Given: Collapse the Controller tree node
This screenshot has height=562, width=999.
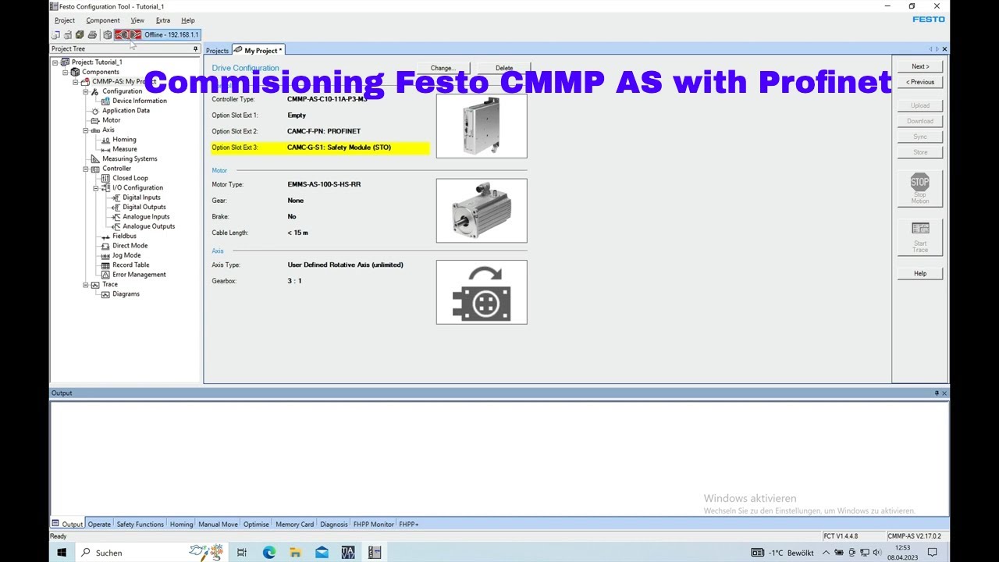Looking at the screenshot, I should [x=86, y=169].
